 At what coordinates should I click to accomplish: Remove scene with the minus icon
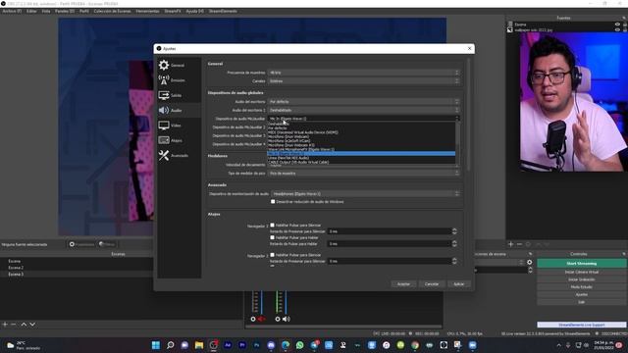click(13, 325)
